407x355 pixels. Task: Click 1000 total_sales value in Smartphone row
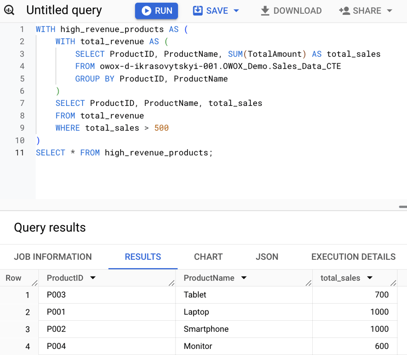379,329
